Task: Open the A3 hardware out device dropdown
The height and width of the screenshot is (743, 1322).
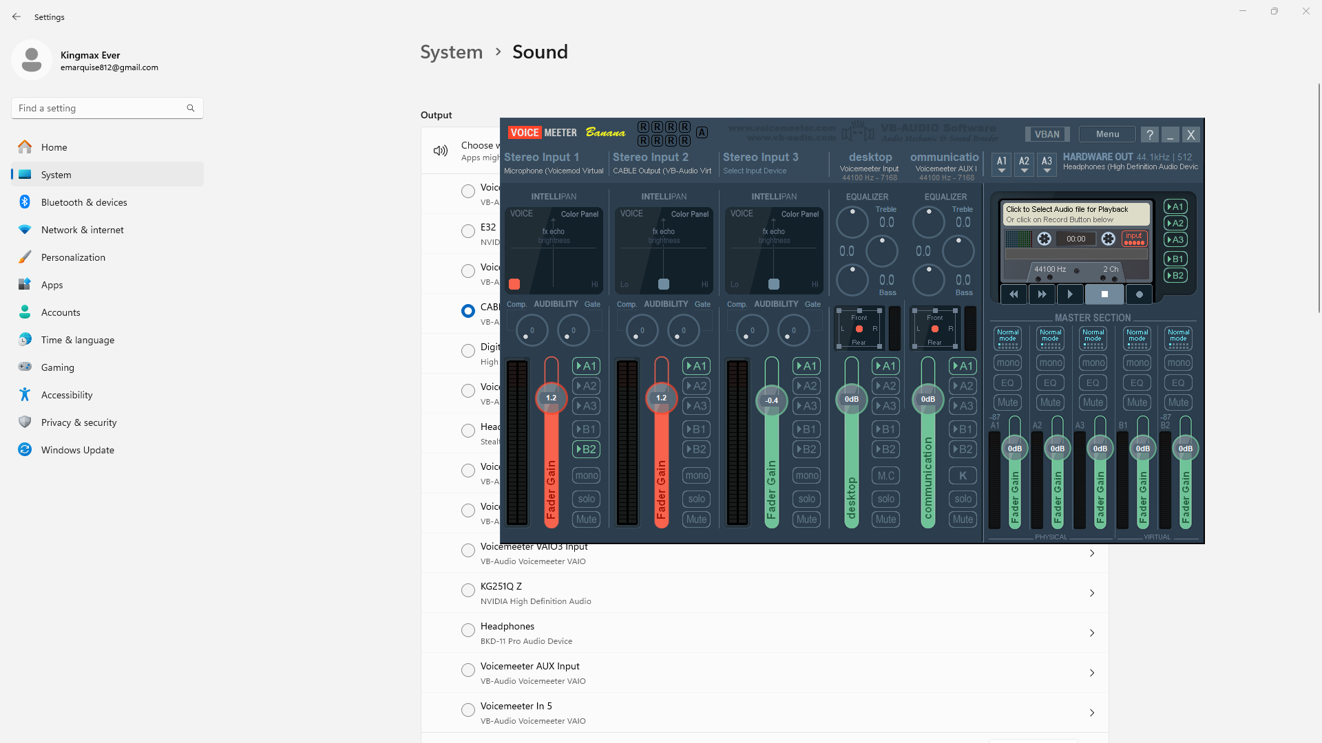Action: click(1047, 164)
